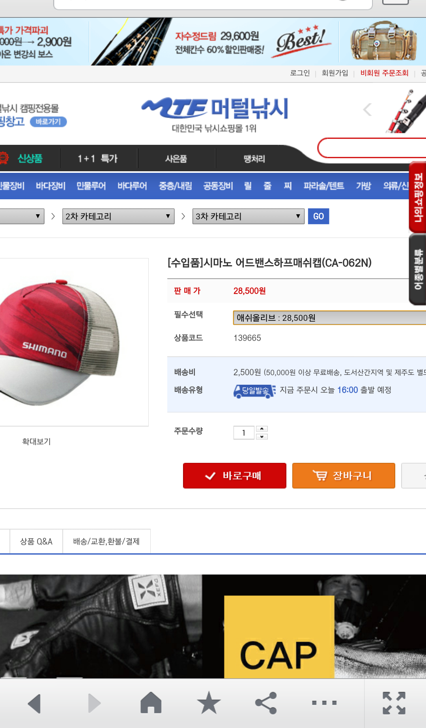
Task: Select the 사은품 menu item
Action: [176, 159]
